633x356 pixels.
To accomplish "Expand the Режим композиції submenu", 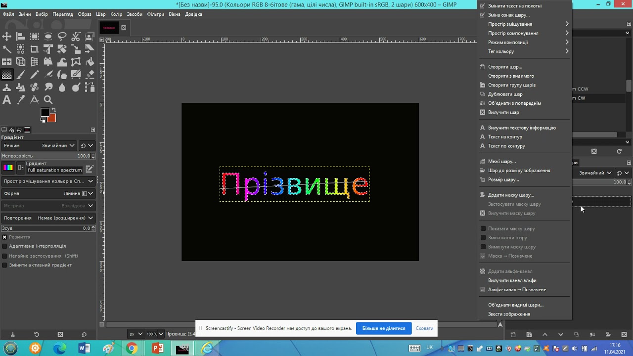I will [524, 43].
